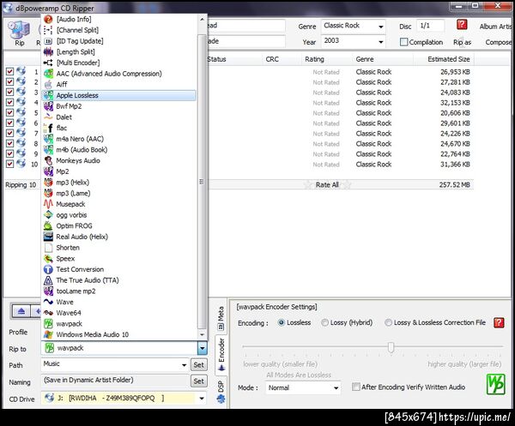Enable the Compilation checkbox
Viewport: 515px width, 426px height.
pos(404,42)
